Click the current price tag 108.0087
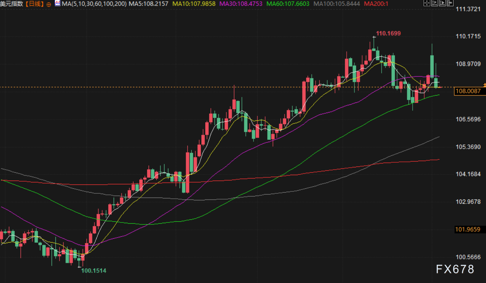Viewport: 486px width, 283px height. (468, 91)
